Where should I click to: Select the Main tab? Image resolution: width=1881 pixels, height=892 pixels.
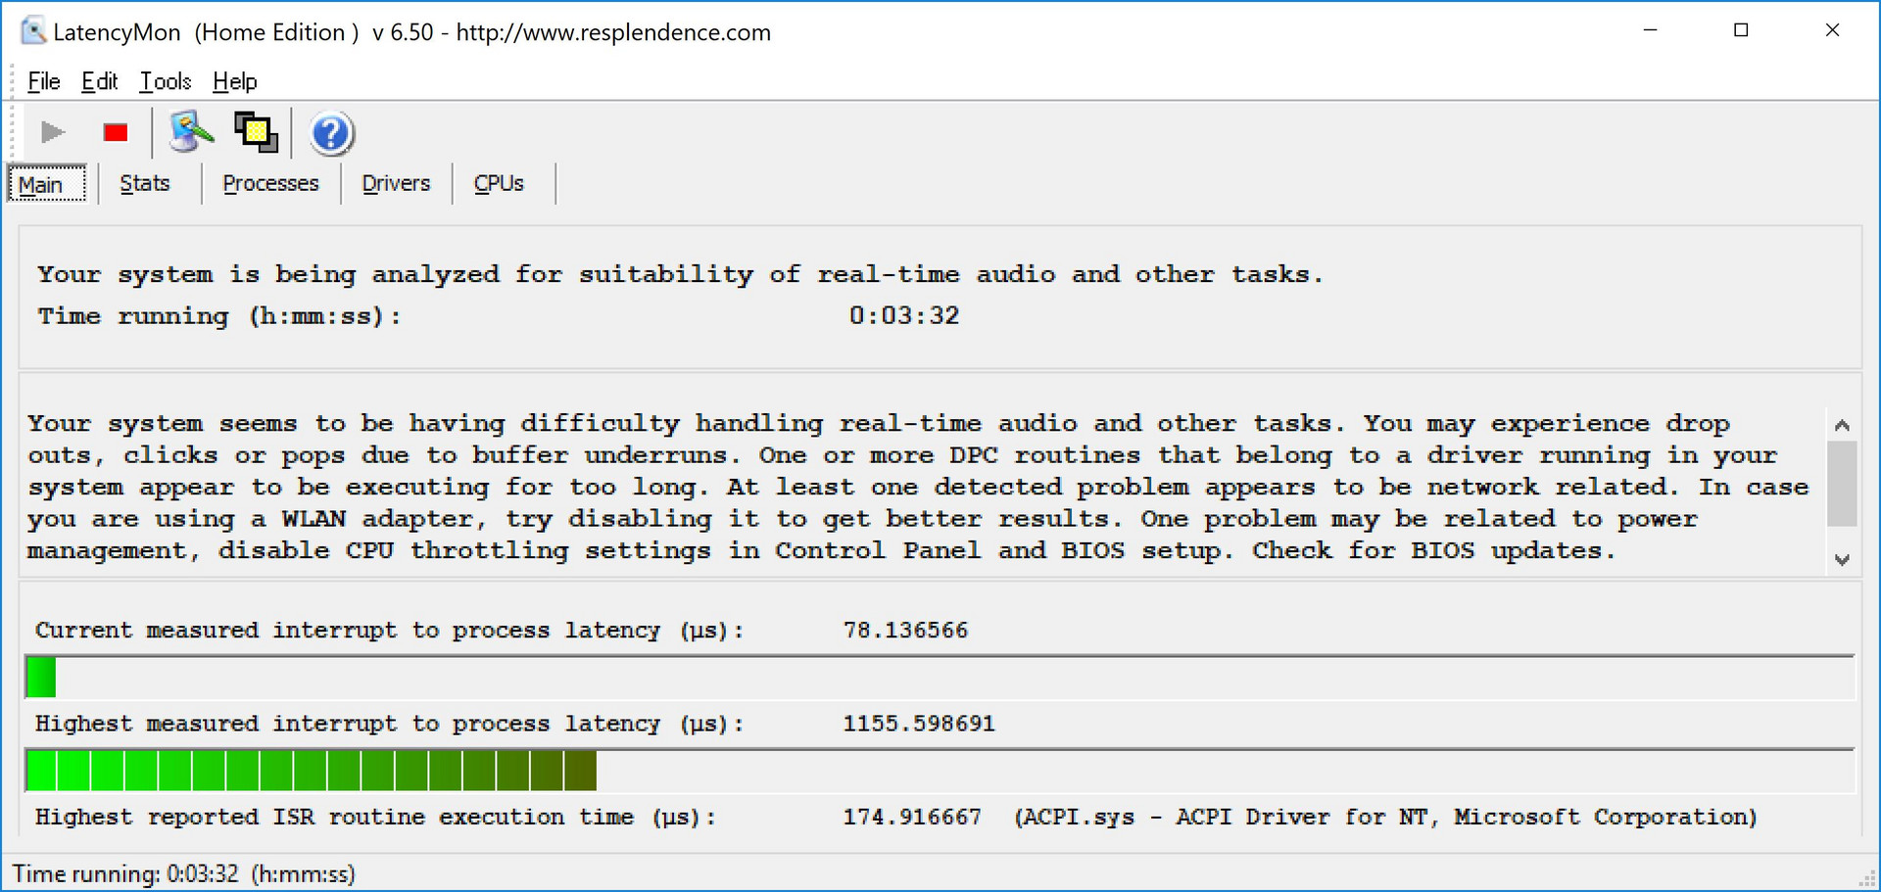coord(41,184)
